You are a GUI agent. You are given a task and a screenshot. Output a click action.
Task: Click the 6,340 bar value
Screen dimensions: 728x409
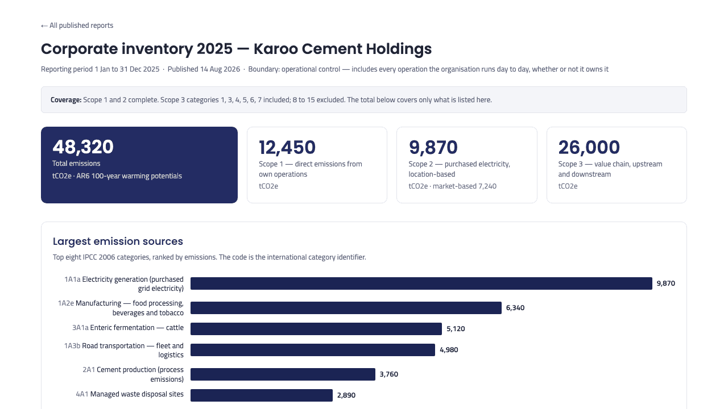click(x=515, y=308)
